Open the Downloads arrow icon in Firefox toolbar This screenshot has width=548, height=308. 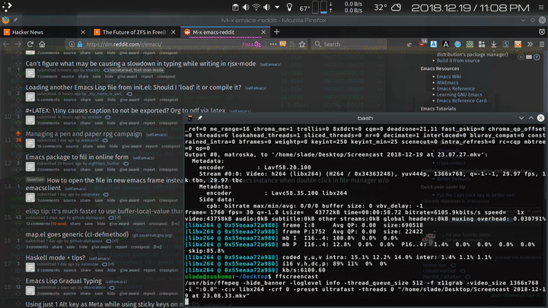pos(494,44)
